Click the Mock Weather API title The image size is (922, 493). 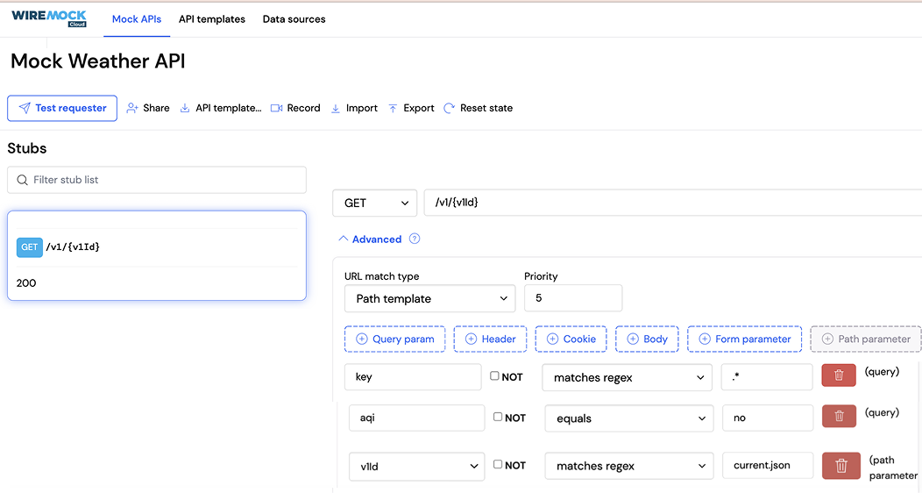coord(98,61)
